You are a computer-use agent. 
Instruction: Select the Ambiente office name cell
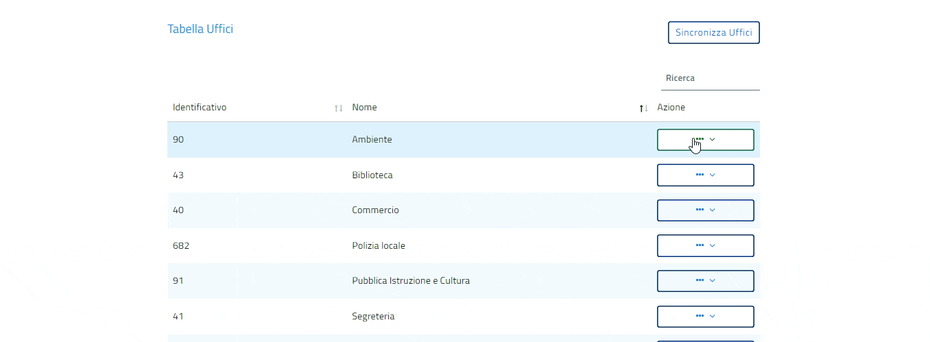pos(372,140)
